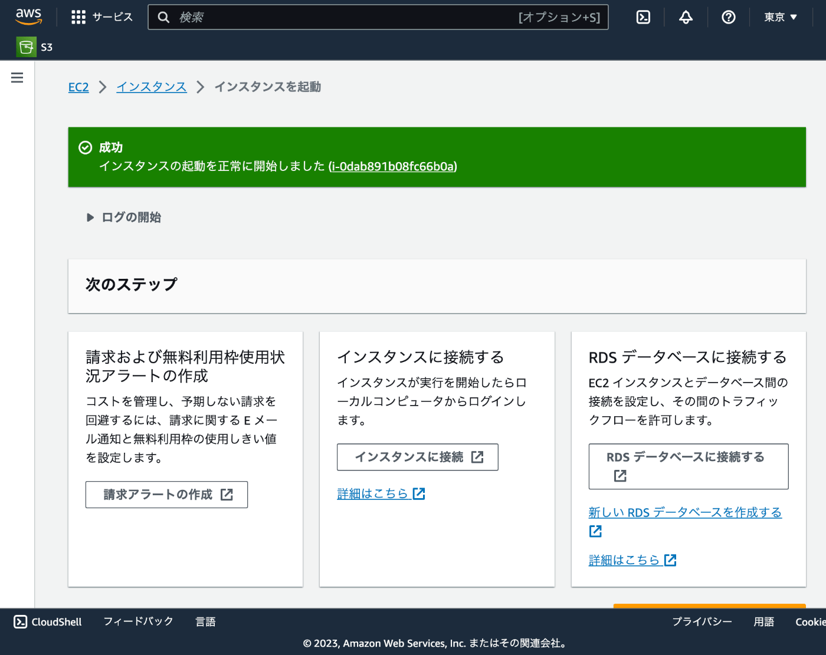The image size is (826, 655).
Task: Open 詳細はこちら link under インスタンスに接続する
Action: [x=381, y=493]
